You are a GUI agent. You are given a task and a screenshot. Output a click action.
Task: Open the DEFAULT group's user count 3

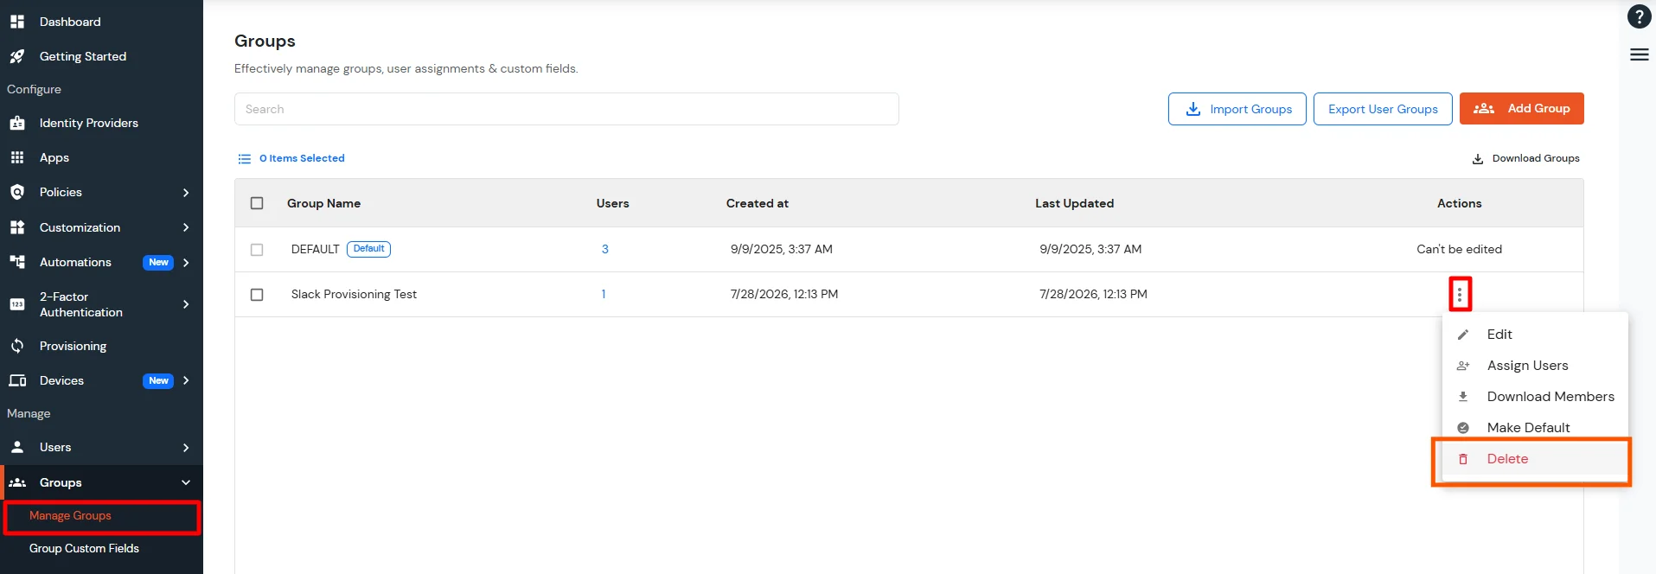tap(604, 249)
